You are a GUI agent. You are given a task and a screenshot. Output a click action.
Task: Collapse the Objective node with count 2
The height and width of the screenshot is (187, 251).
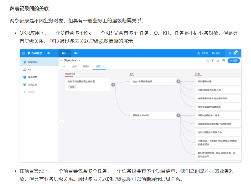pos(113,85)
